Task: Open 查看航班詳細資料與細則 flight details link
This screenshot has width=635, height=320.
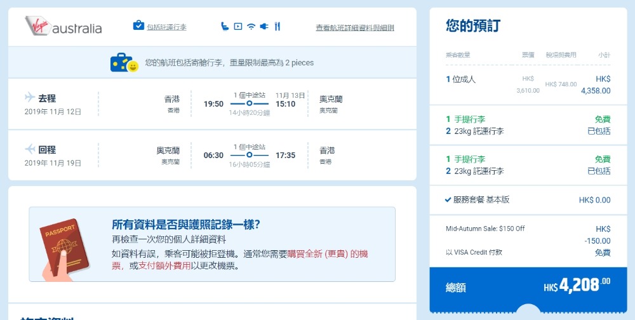Action: 354,28
